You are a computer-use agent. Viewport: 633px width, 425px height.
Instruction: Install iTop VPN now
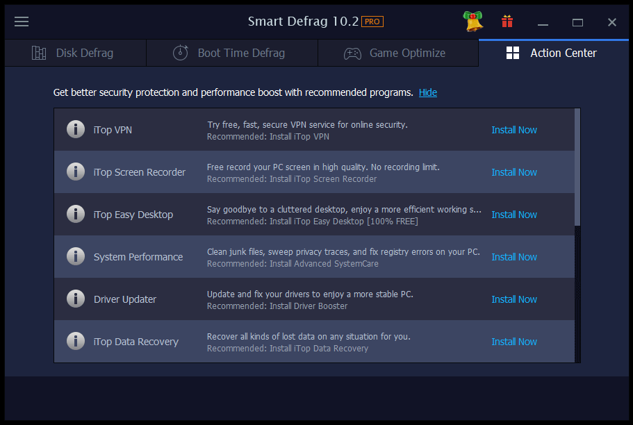(514, 130)
